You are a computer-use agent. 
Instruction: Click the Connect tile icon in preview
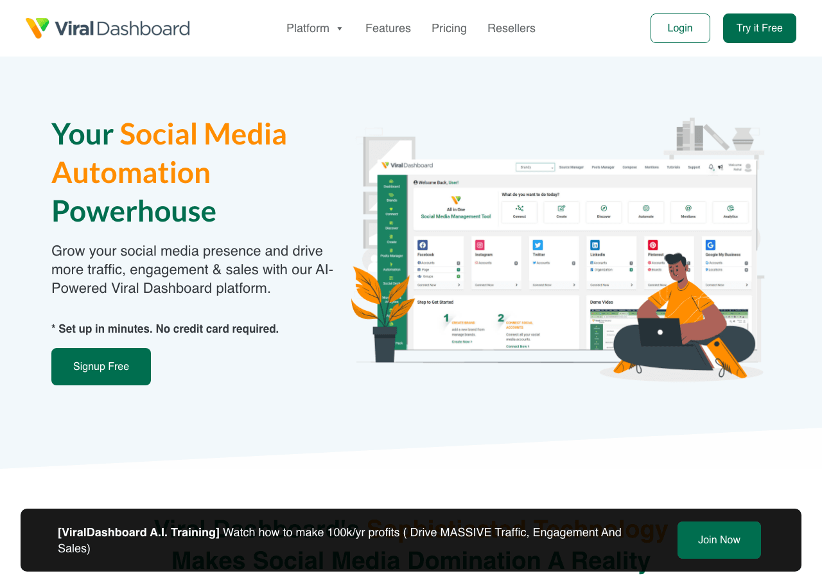[520, 208]
